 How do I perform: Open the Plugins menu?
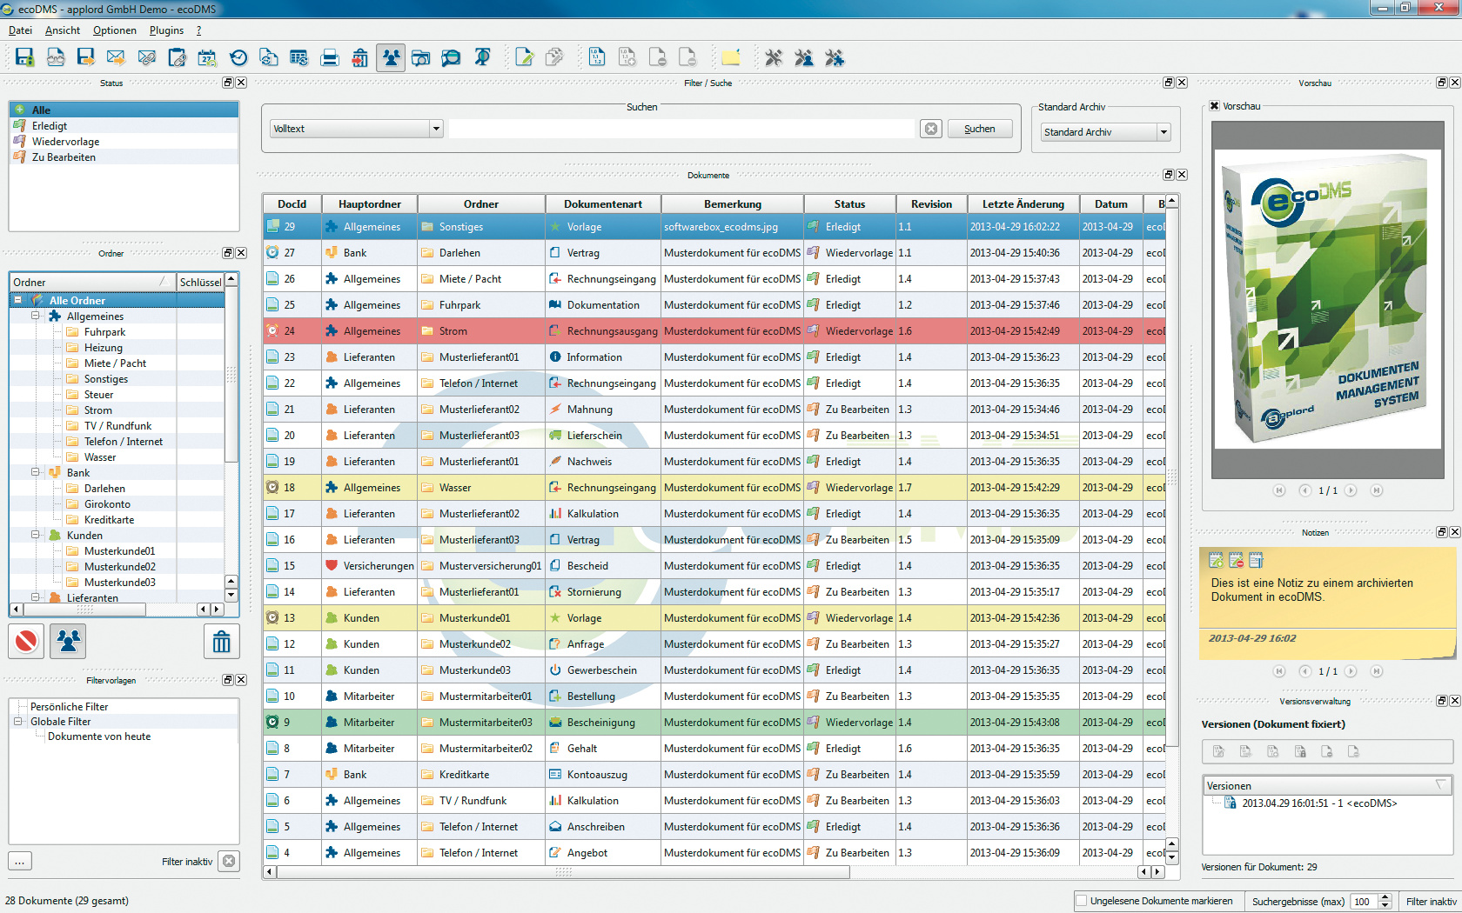pos(166,30)
